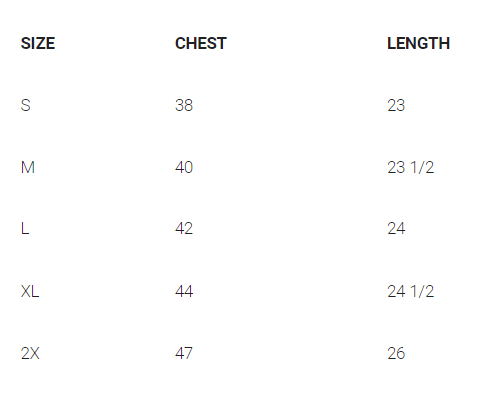Click the LENGTH column header
The height and width of the screenshot is (406, 494).
[x=418, y=43]
